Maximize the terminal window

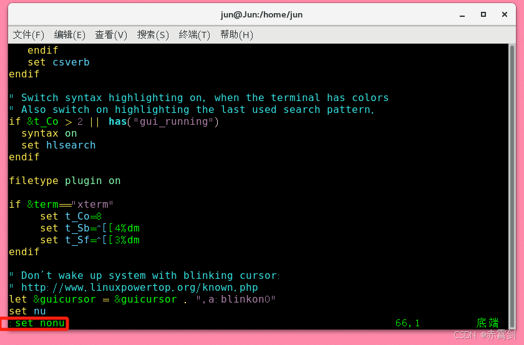click(483, 14)
